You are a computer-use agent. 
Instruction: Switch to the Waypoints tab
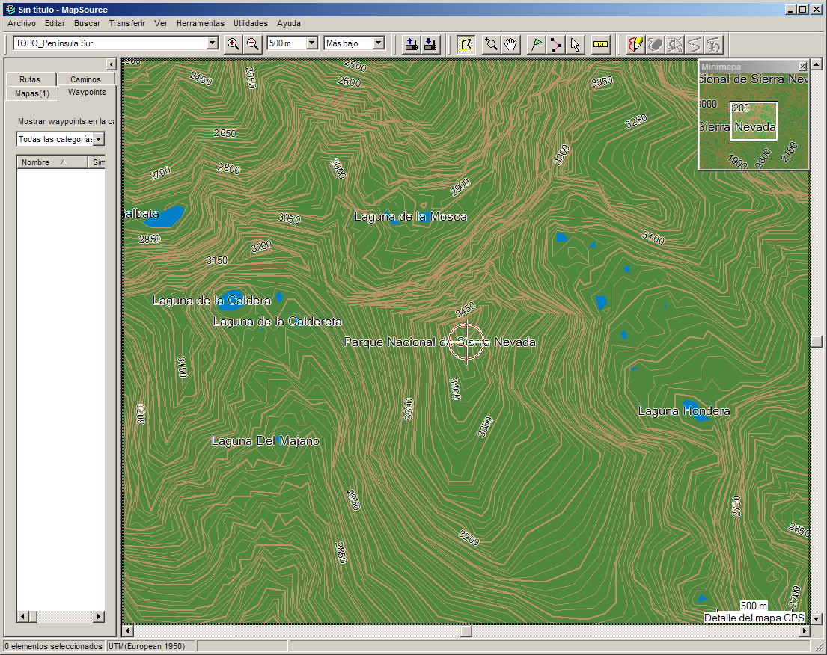click(87, 92)
